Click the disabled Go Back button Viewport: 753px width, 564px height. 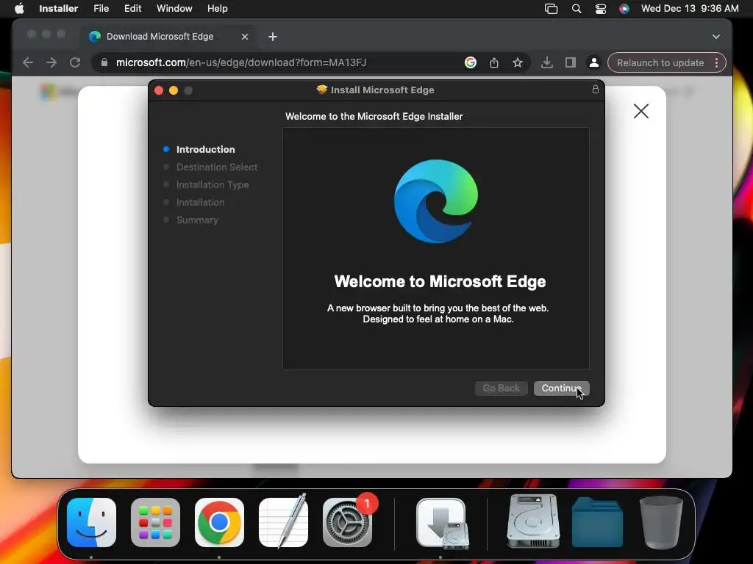click(501, 388)
